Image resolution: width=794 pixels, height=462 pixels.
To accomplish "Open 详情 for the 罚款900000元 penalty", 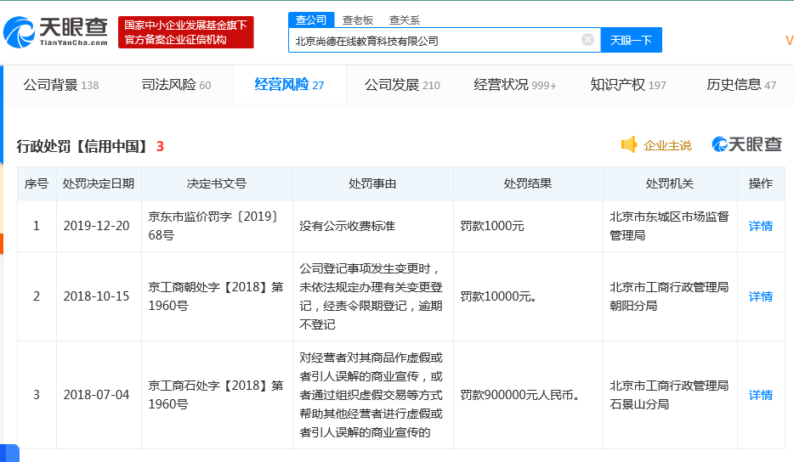I will click(761, 395).
